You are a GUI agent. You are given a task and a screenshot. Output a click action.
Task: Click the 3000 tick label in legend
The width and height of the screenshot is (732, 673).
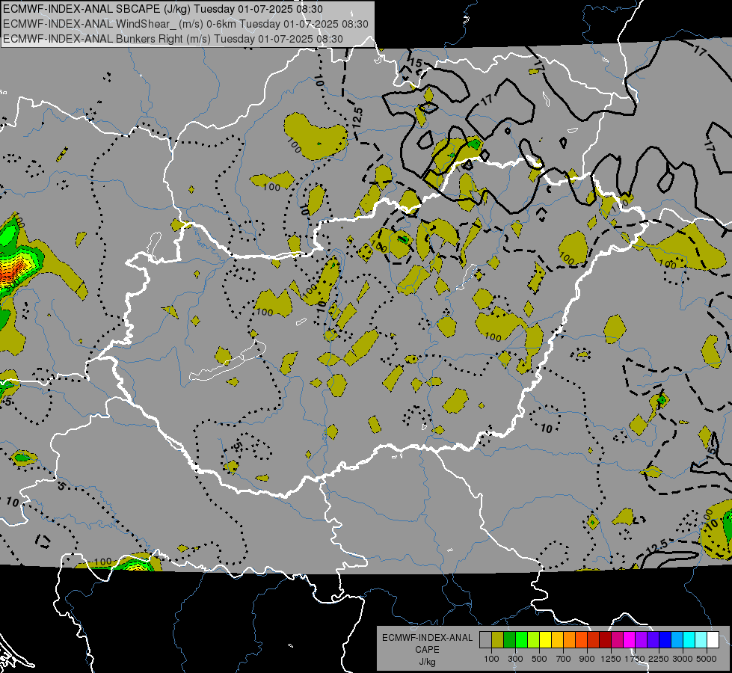[683, 659]
